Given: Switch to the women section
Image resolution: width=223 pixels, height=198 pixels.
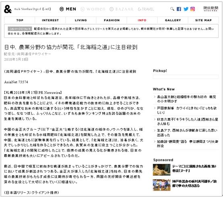Looking at the screenshot, I should tap(93, 9).
